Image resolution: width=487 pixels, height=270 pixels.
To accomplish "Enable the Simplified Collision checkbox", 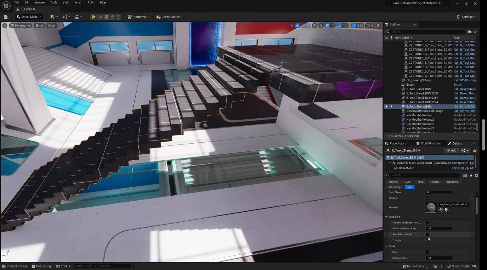I will (x=427, y=234).
